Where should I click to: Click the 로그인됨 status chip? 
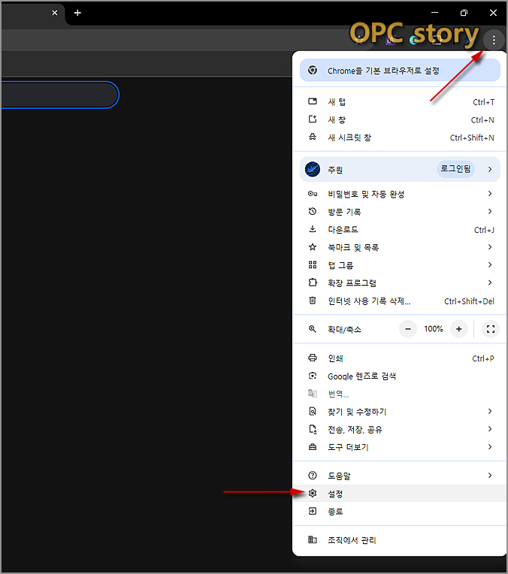tap(455, 169)
